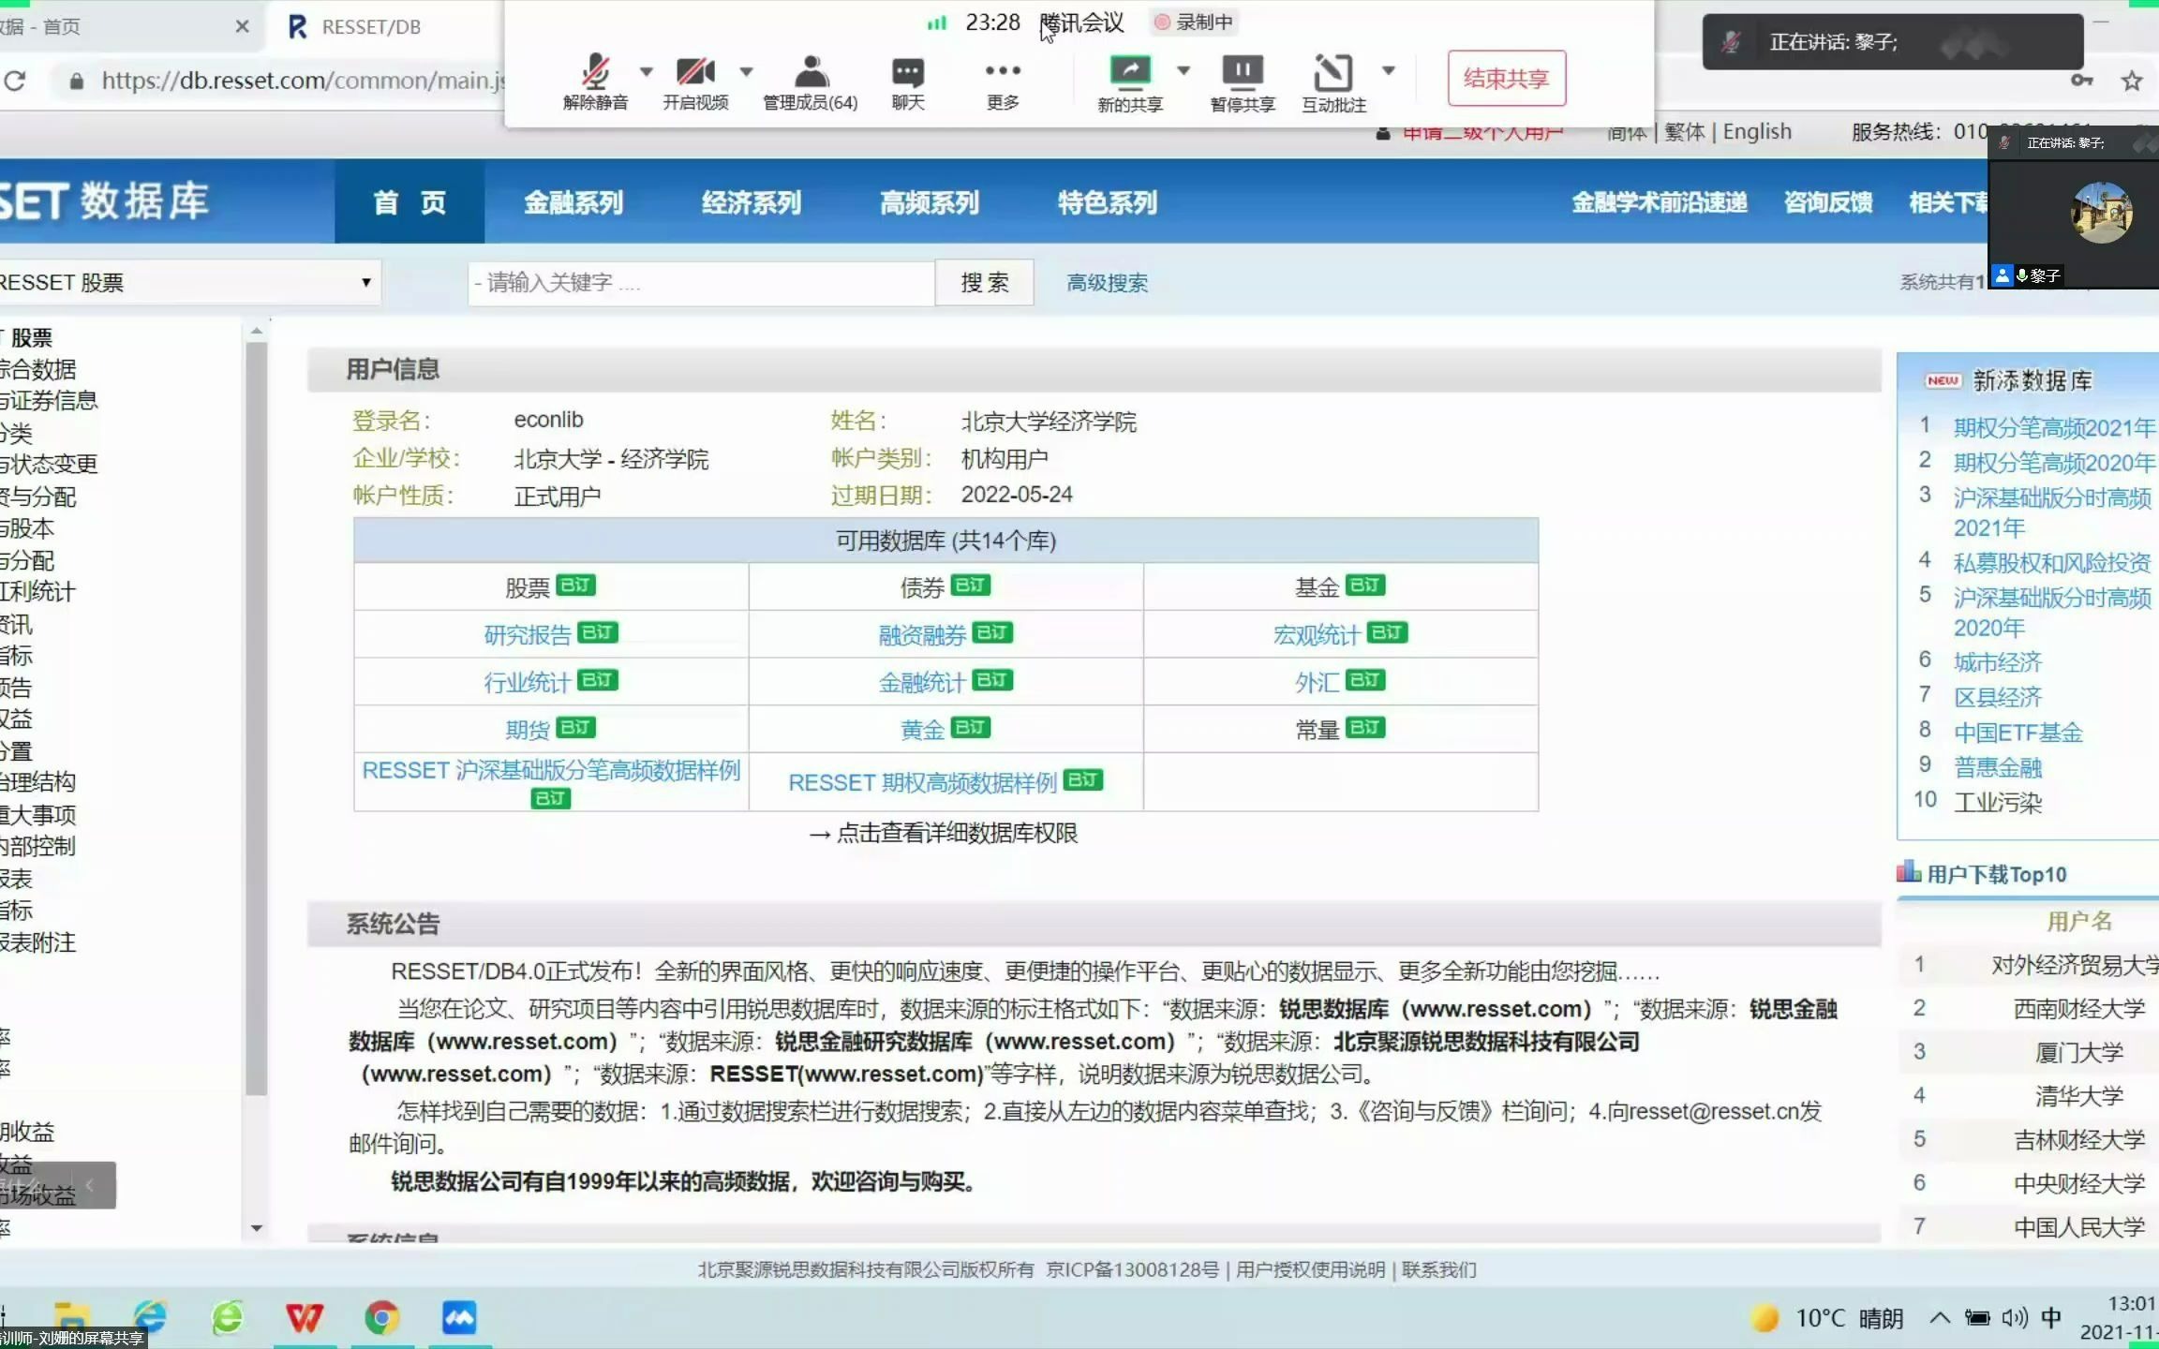This screenshot has width=2159, height=1349.
Task: Open 咨询反馈 menu
Action: click(1828, 202)
